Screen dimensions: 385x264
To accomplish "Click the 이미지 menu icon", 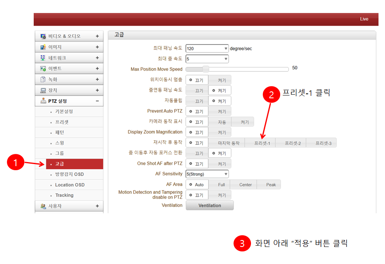I will click(43, 47).
